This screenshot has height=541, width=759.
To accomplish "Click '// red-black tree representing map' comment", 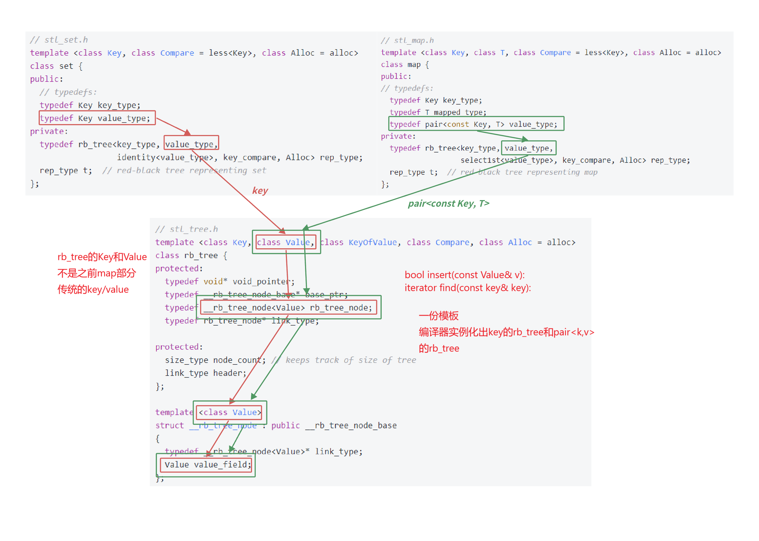I will click(522, 172).
